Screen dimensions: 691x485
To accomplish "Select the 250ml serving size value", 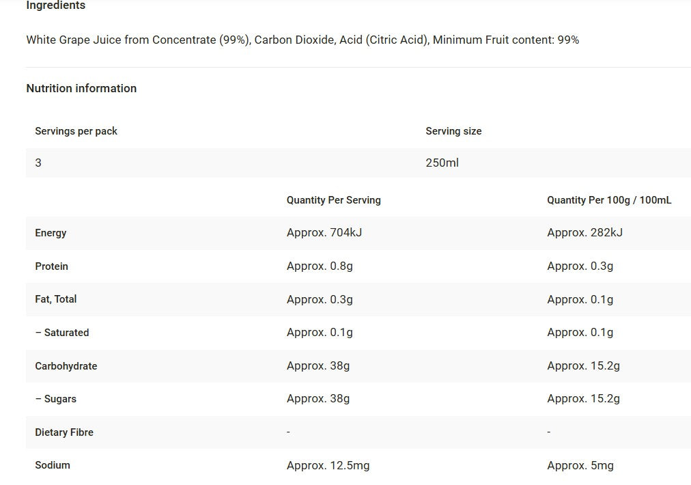I will [x=442, y=163].
